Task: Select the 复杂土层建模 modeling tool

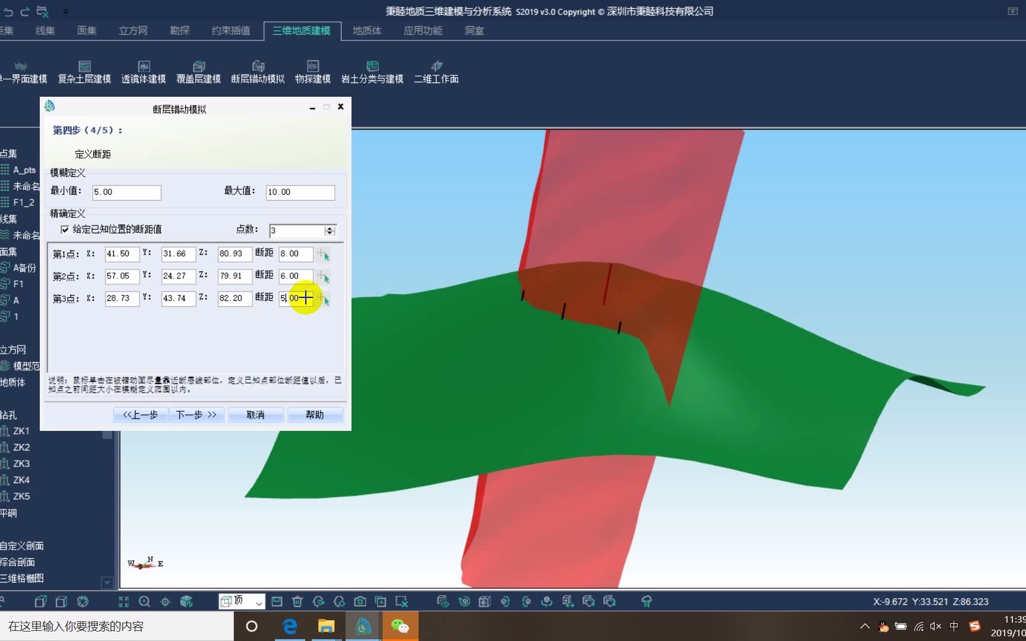Action: (x=84, y=71)
